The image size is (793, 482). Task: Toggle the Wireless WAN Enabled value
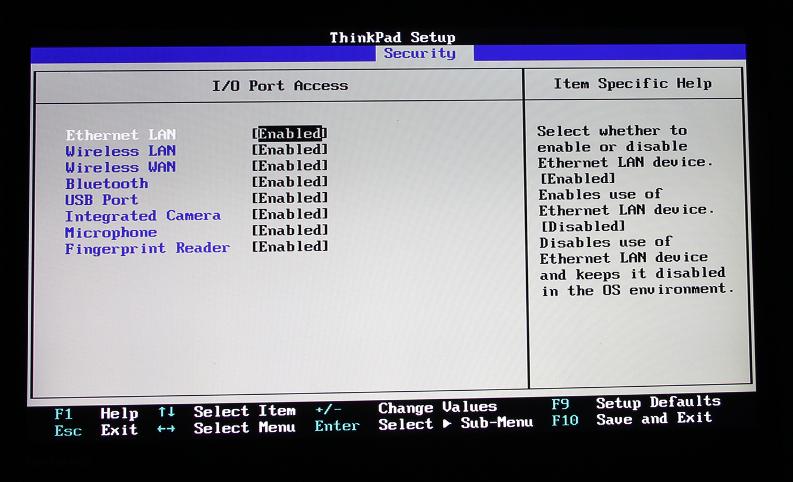[289, 166]
